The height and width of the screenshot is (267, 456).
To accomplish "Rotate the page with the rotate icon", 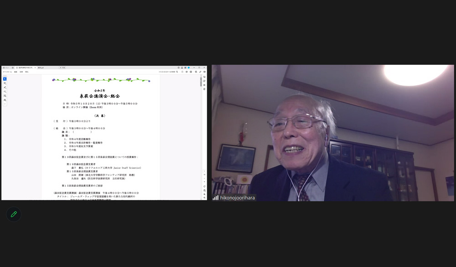I will [204, 186].
